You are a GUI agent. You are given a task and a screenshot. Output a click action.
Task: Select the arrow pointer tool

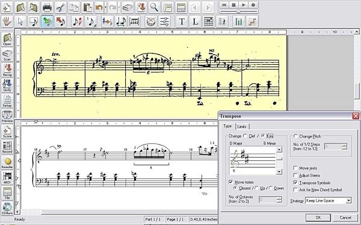(20, 22)
